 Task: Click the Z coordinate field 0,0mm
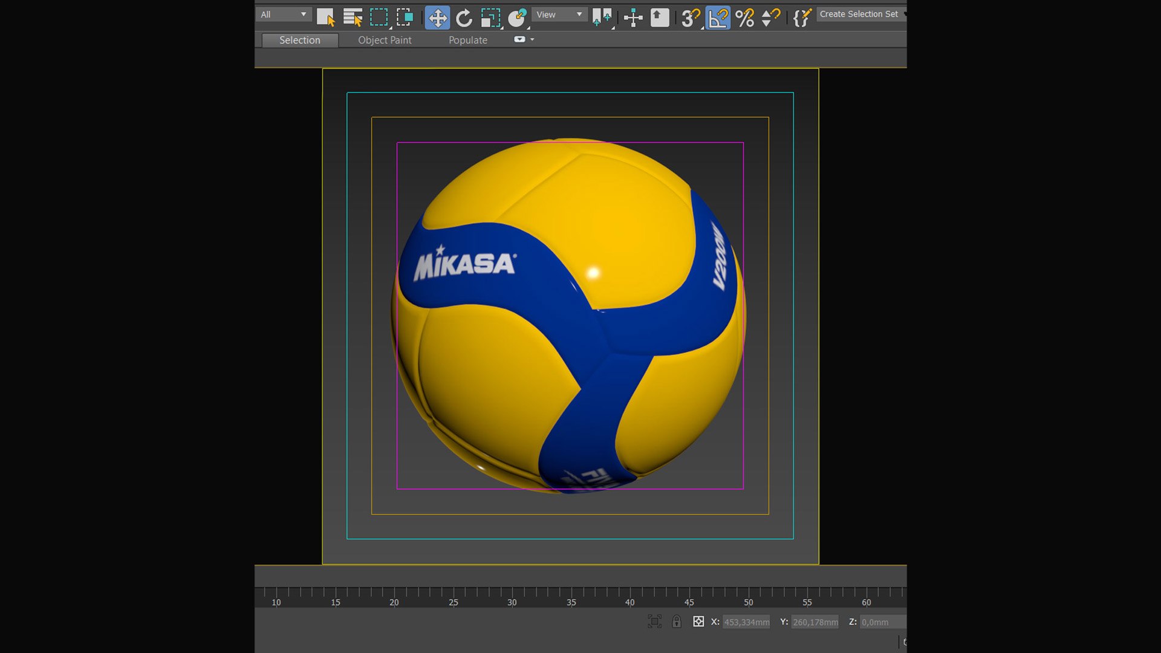coord(883,622)
